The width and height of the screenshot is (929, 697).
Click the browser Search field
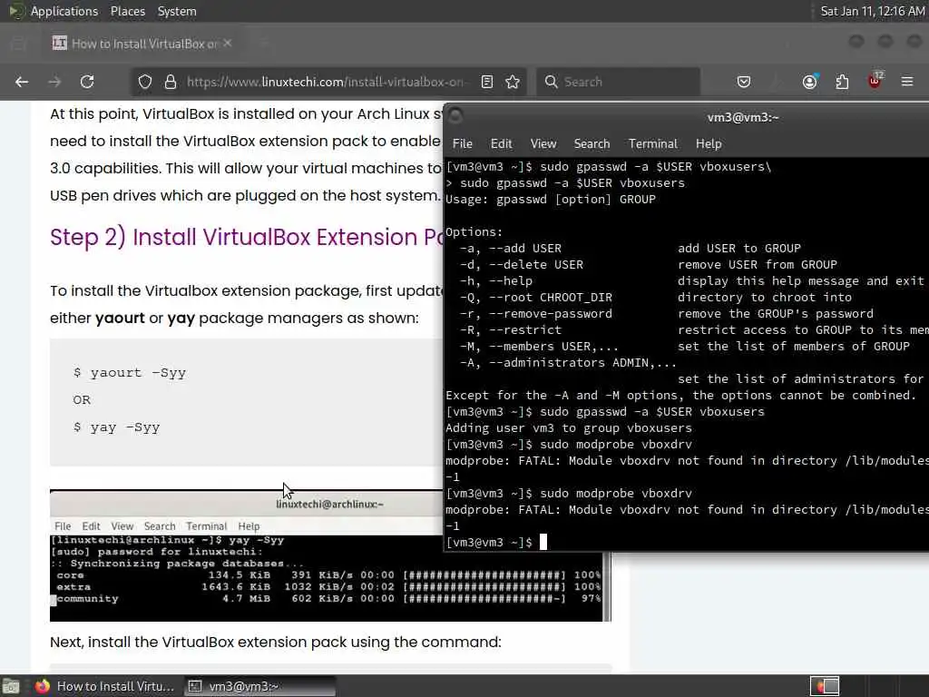[x=618, y=82]
